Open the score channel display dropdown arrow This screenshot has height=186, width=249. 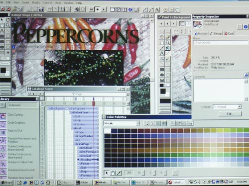tap(42, 103)
